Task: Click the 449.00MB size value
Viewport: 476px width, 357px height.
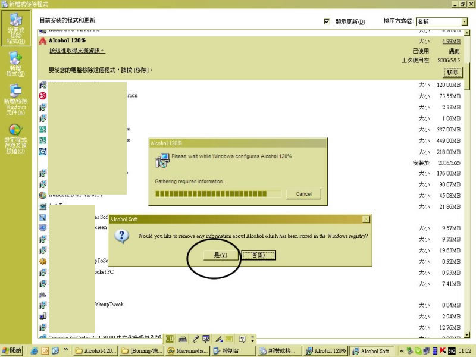Action: coord(449,141)
